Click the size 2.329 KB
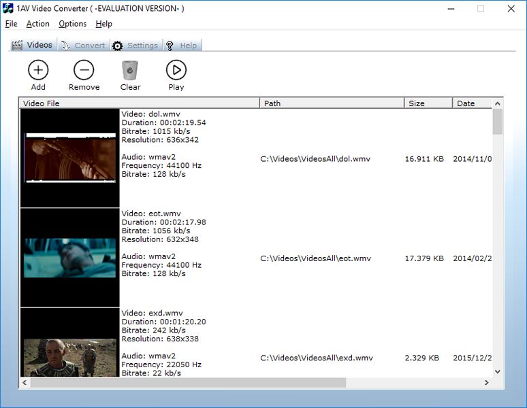 pos(421,358)
